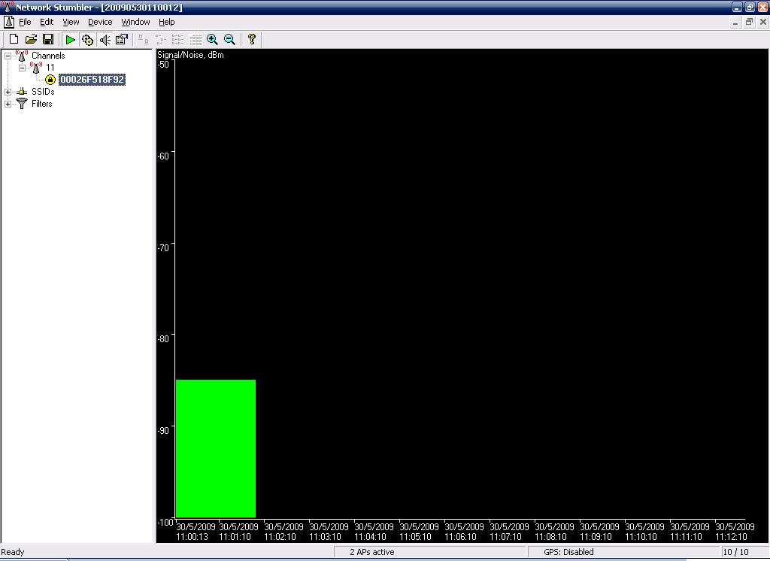Open the Window menu

click(x=135, y=22)
